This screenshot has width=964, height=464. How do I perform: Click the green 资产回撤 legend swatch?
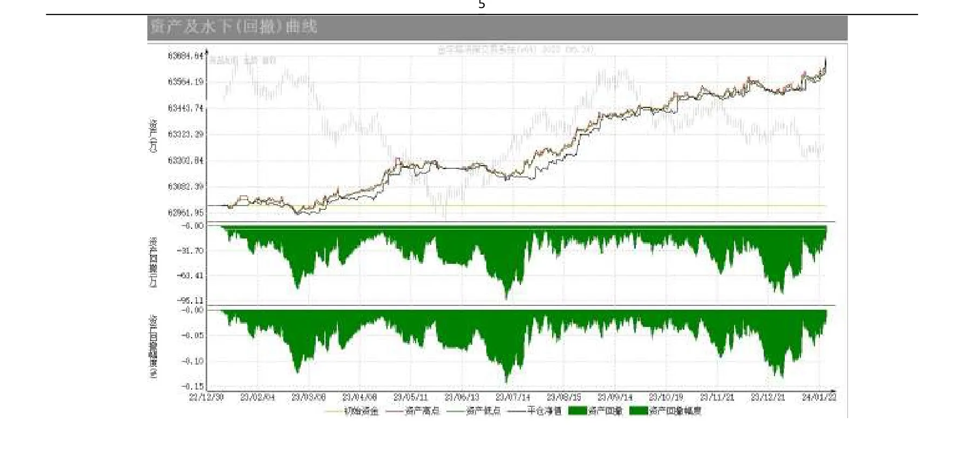coord(578,411)
